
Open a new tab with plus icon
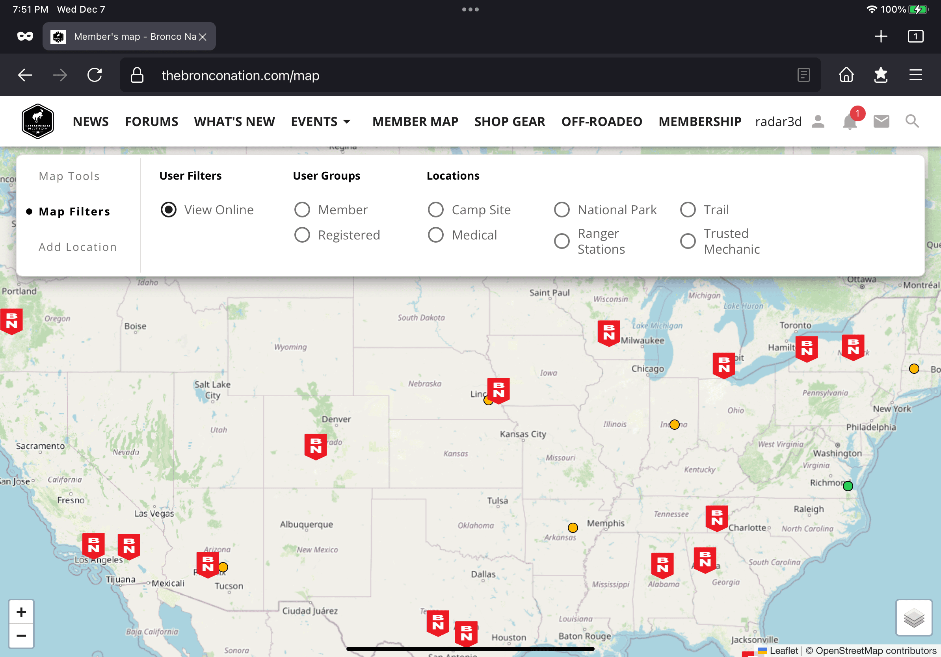pyautogui.click(x=881, y=37)
